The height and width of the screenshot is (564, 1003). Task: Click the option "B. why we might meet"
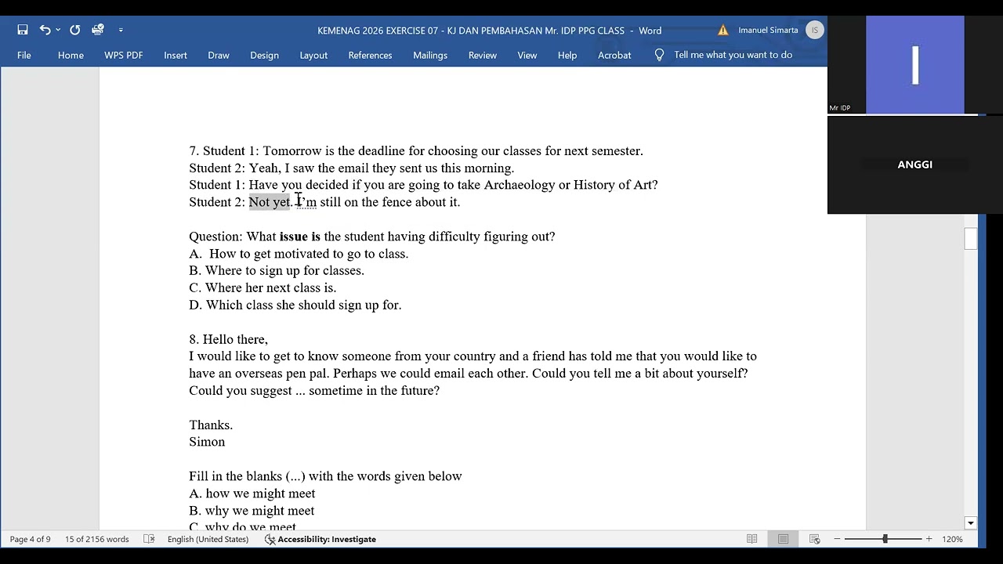252,511
